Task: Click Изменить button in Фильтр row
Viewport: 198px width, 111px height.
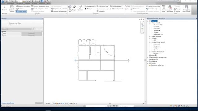Action: [32, 35]
